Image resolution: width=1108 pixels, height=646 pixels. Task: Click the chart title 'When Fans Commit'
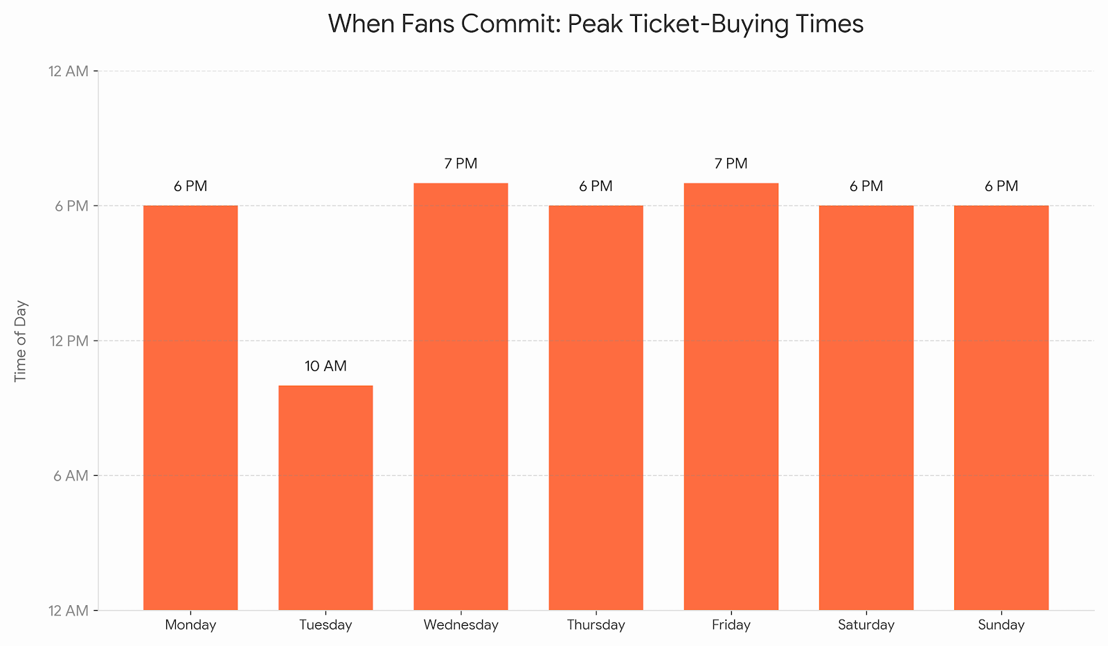[596, 24]
